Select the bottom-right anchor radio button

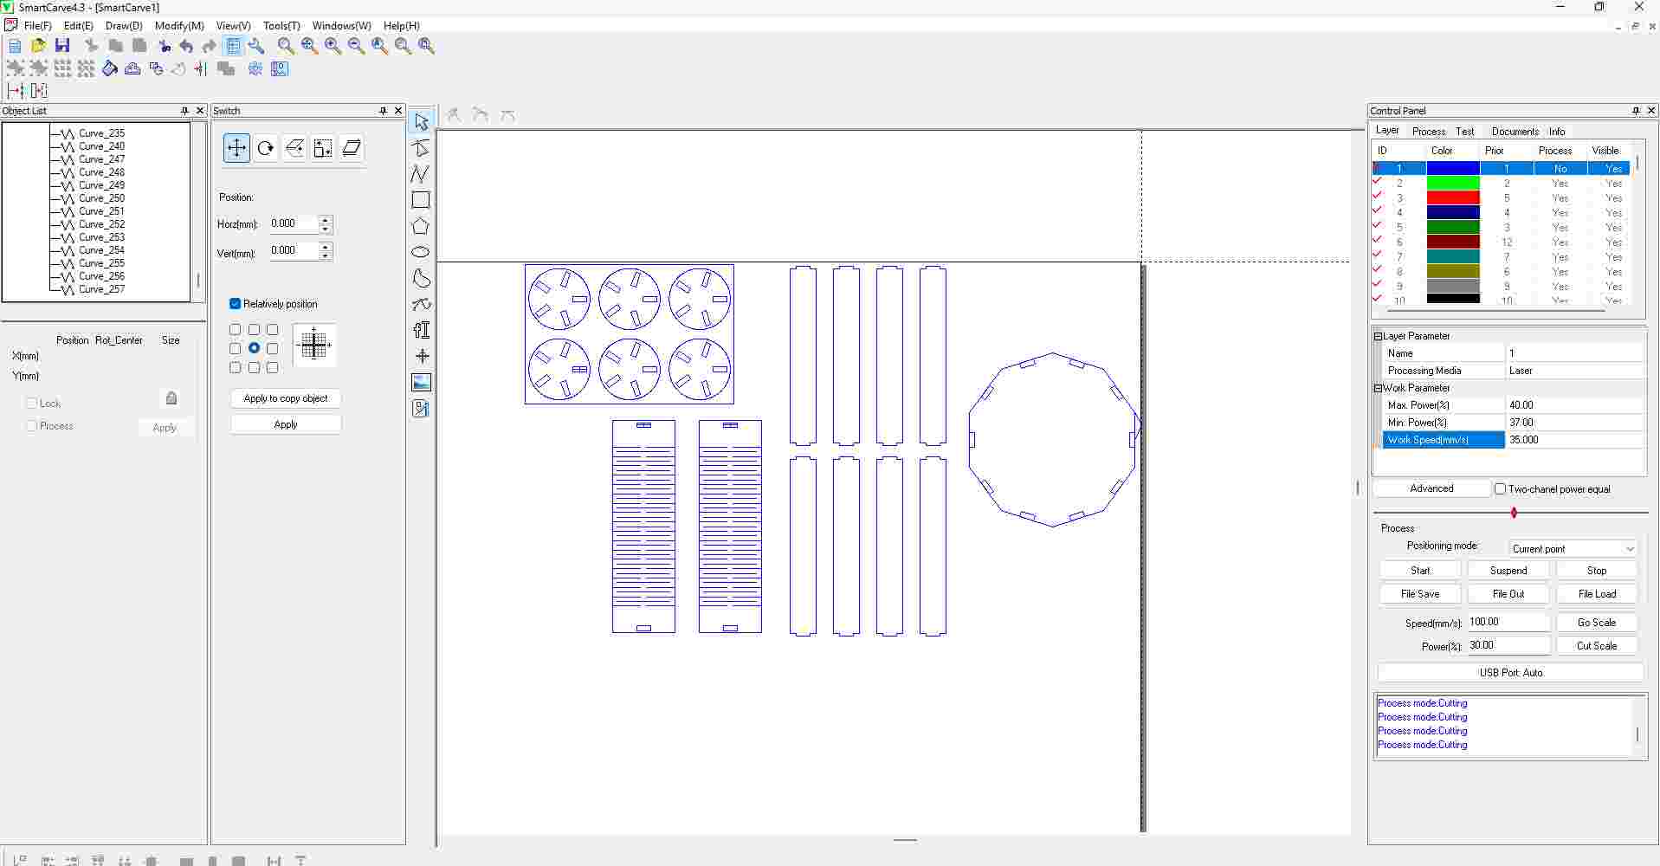273,368
